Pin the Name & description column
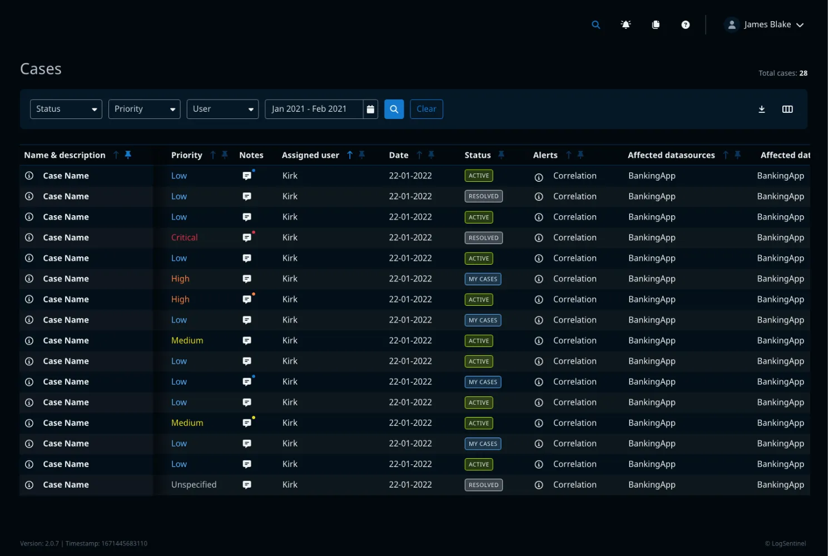 (128, 155)
